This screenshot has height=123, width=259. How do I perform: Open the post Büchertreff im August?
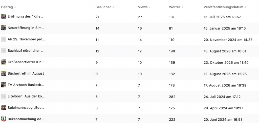pyautogui.click(x=26, y=73)
